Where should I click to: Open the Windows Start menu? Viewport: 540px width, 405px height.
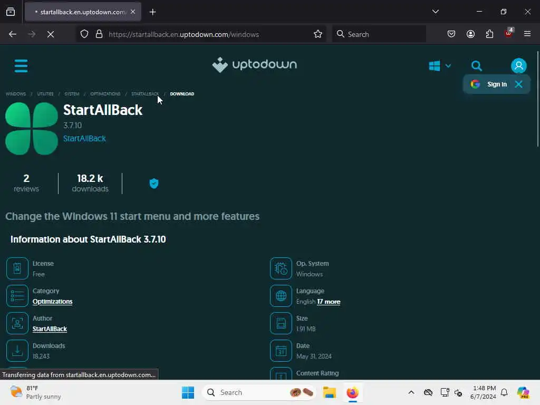188,392
